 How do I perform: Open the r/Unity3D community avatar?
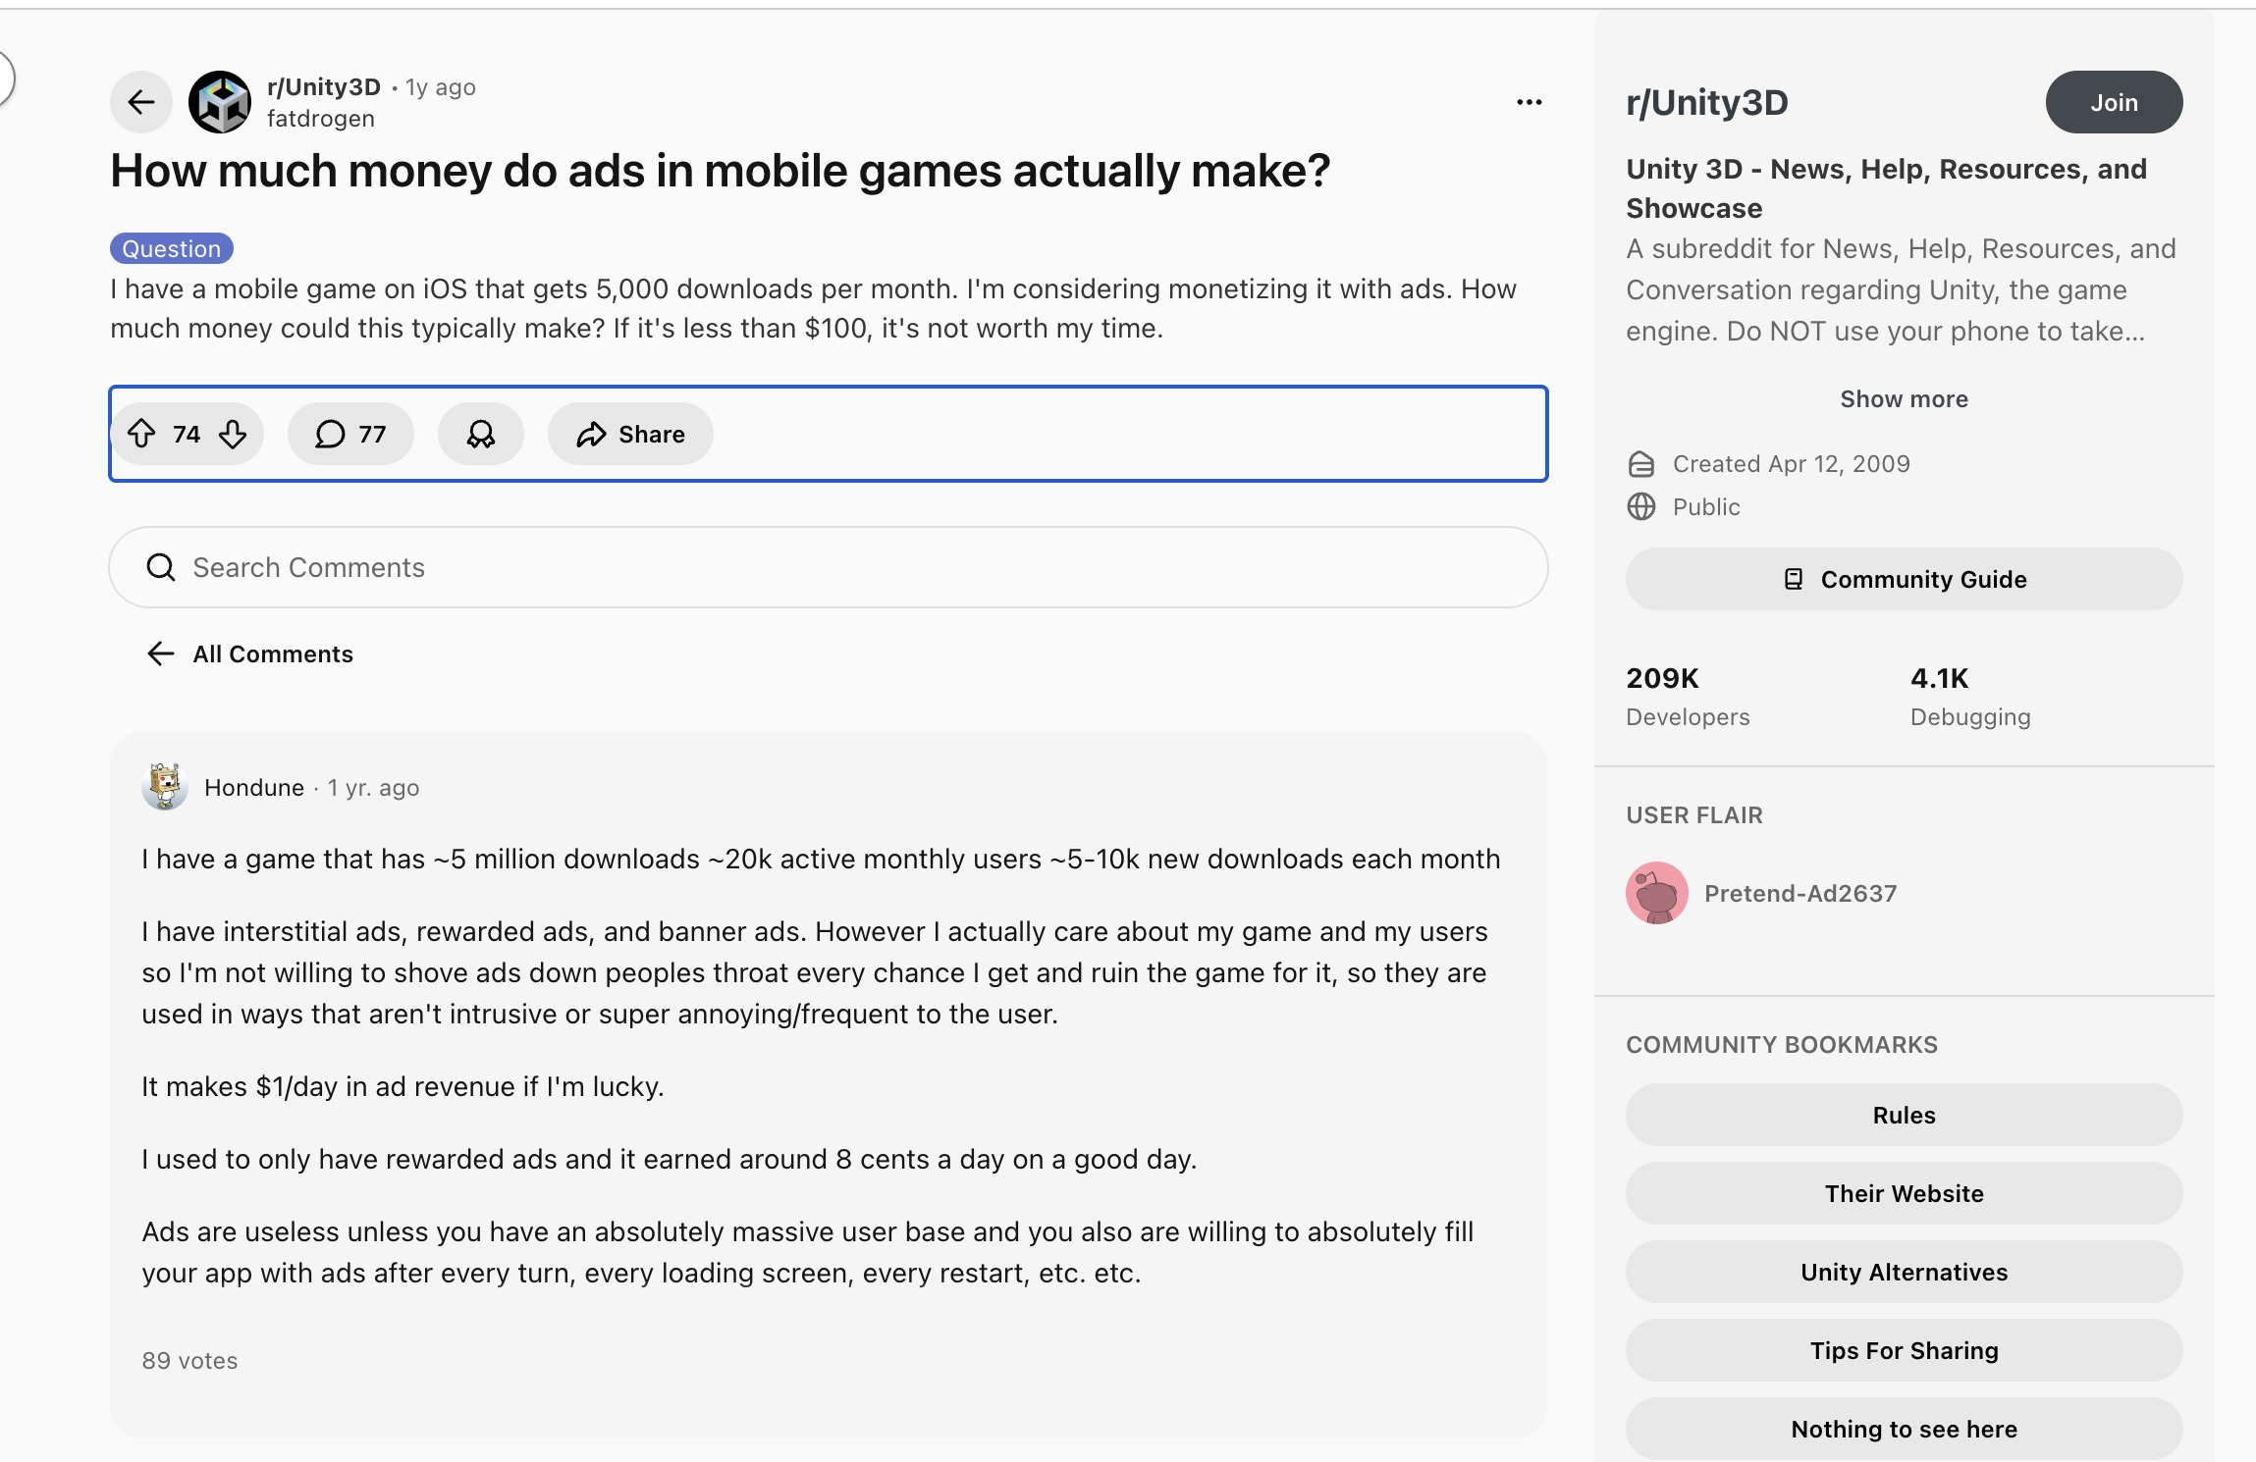[220, 102]
